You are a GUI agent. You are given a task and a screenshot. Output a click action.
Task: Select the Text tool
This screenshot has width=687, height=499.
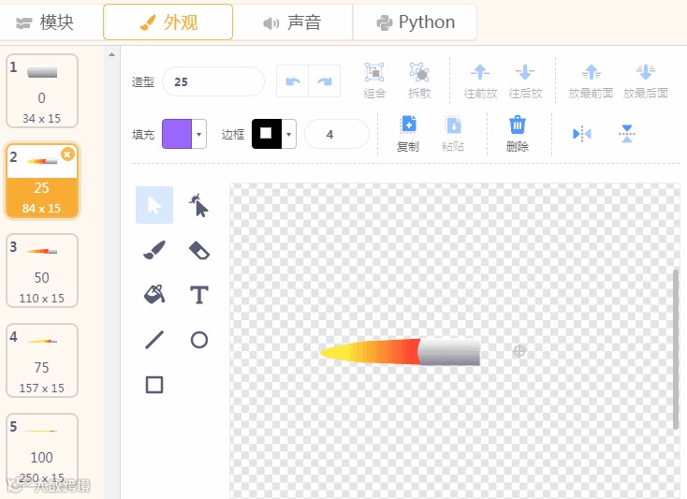point(199,294)
